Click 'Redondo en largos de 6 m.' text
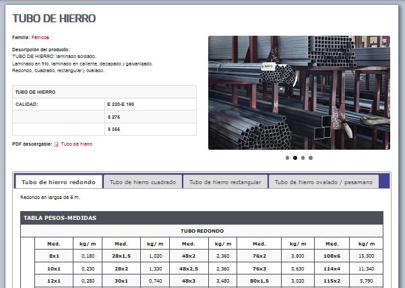Screen dimensions: 405x288 tap(51, 197)
